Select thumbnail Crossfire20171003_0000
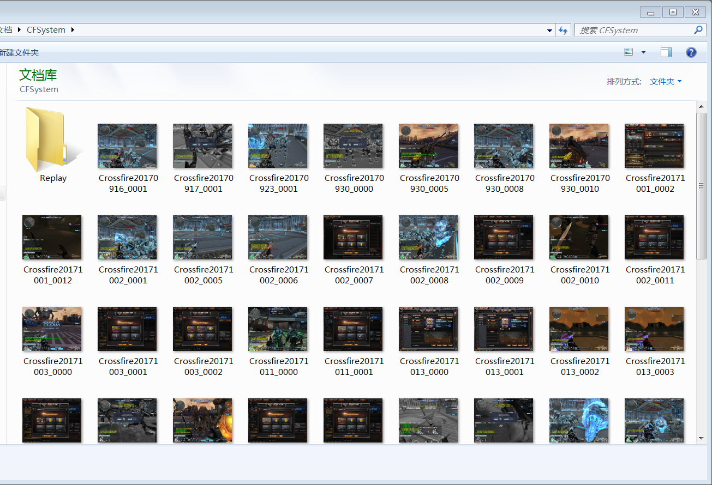712x485 pixels. tap(52, 329)
